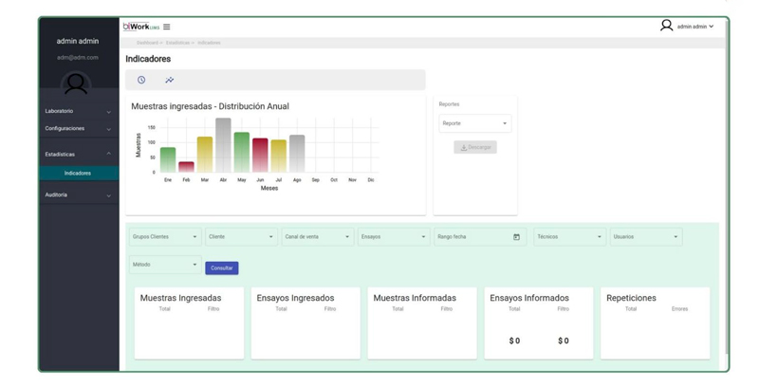Click the Muestras Informadas card title
759x388 pixels.
coord(415,298)
